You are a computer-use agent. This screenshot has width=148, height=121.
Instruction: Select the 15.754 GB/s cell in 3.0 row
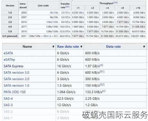tap(138, 22)
